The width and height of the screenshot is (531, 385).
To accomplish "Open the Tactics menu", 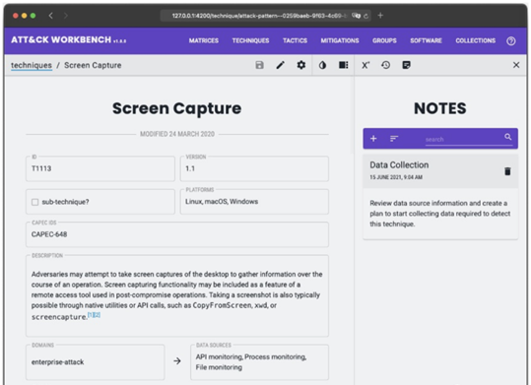I will (295, 40).
